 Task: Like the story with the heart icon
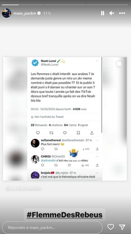110,227
